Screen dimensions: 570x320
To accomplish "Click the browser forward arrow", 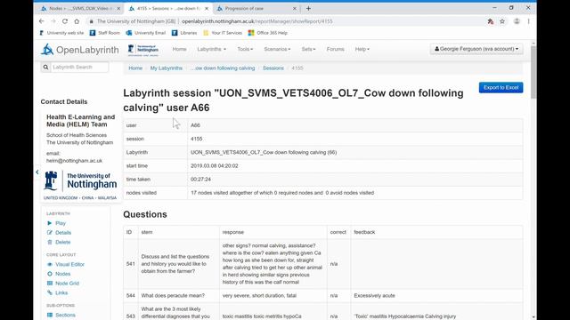I will tap(53, 21).
